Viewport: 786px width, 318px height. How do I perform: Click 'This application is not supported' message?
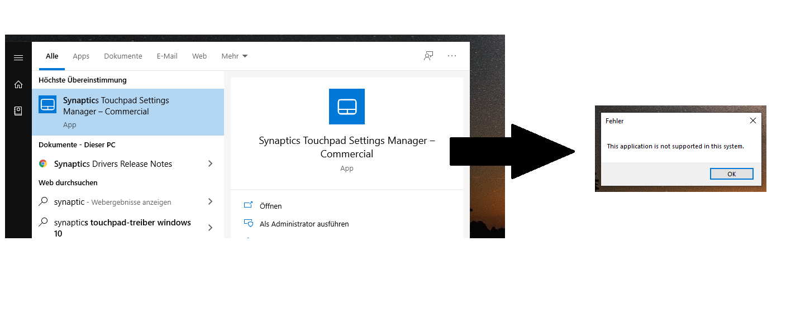tap(675, 146)
